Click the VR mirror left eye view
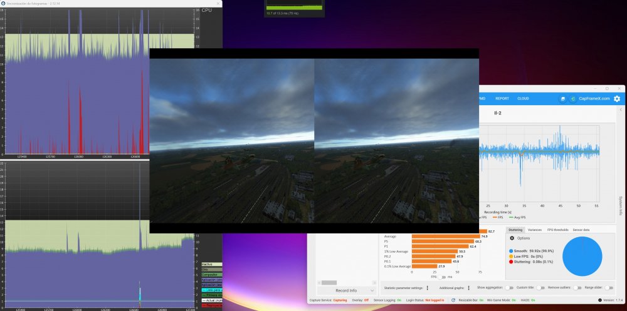The height and width of the screenshot is (311, 627). [232, 141]
